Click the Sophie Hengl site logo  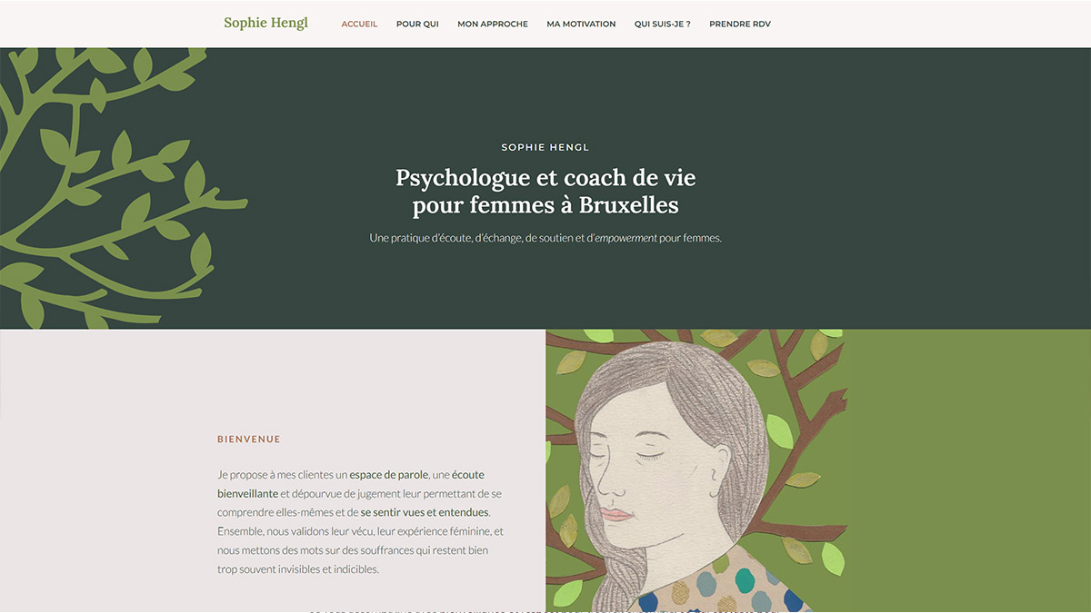[266, 23]
